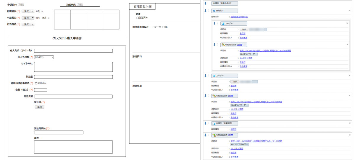Clear 本社 with the x next to it
Viewport: 355px width, 160px height.
[x=42, y=12]
